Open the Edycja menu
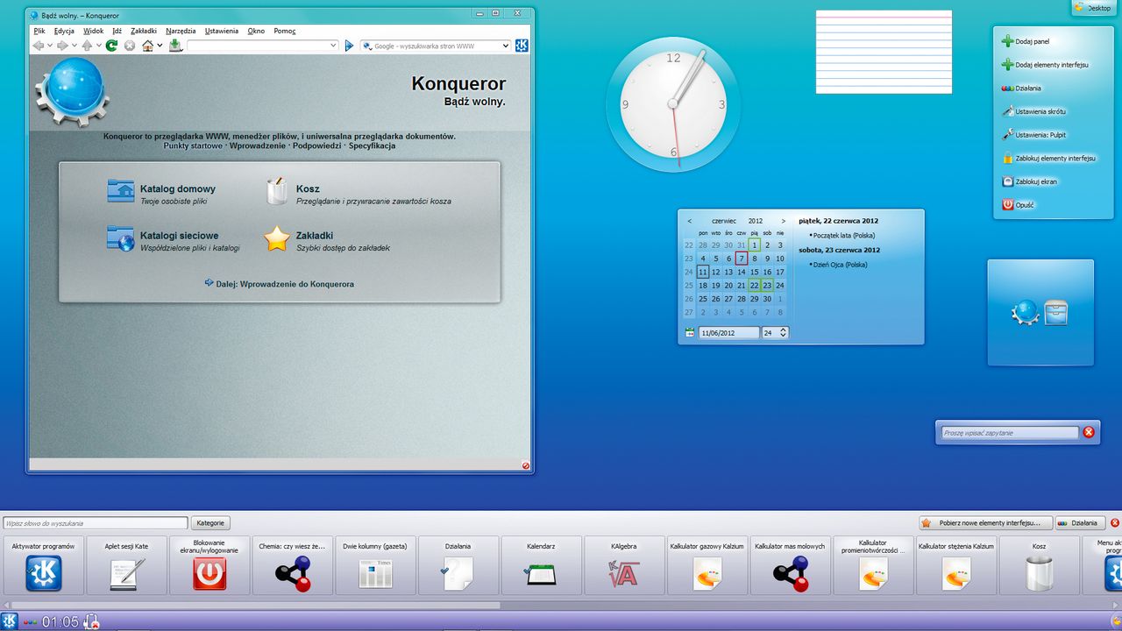 point(64,31)
